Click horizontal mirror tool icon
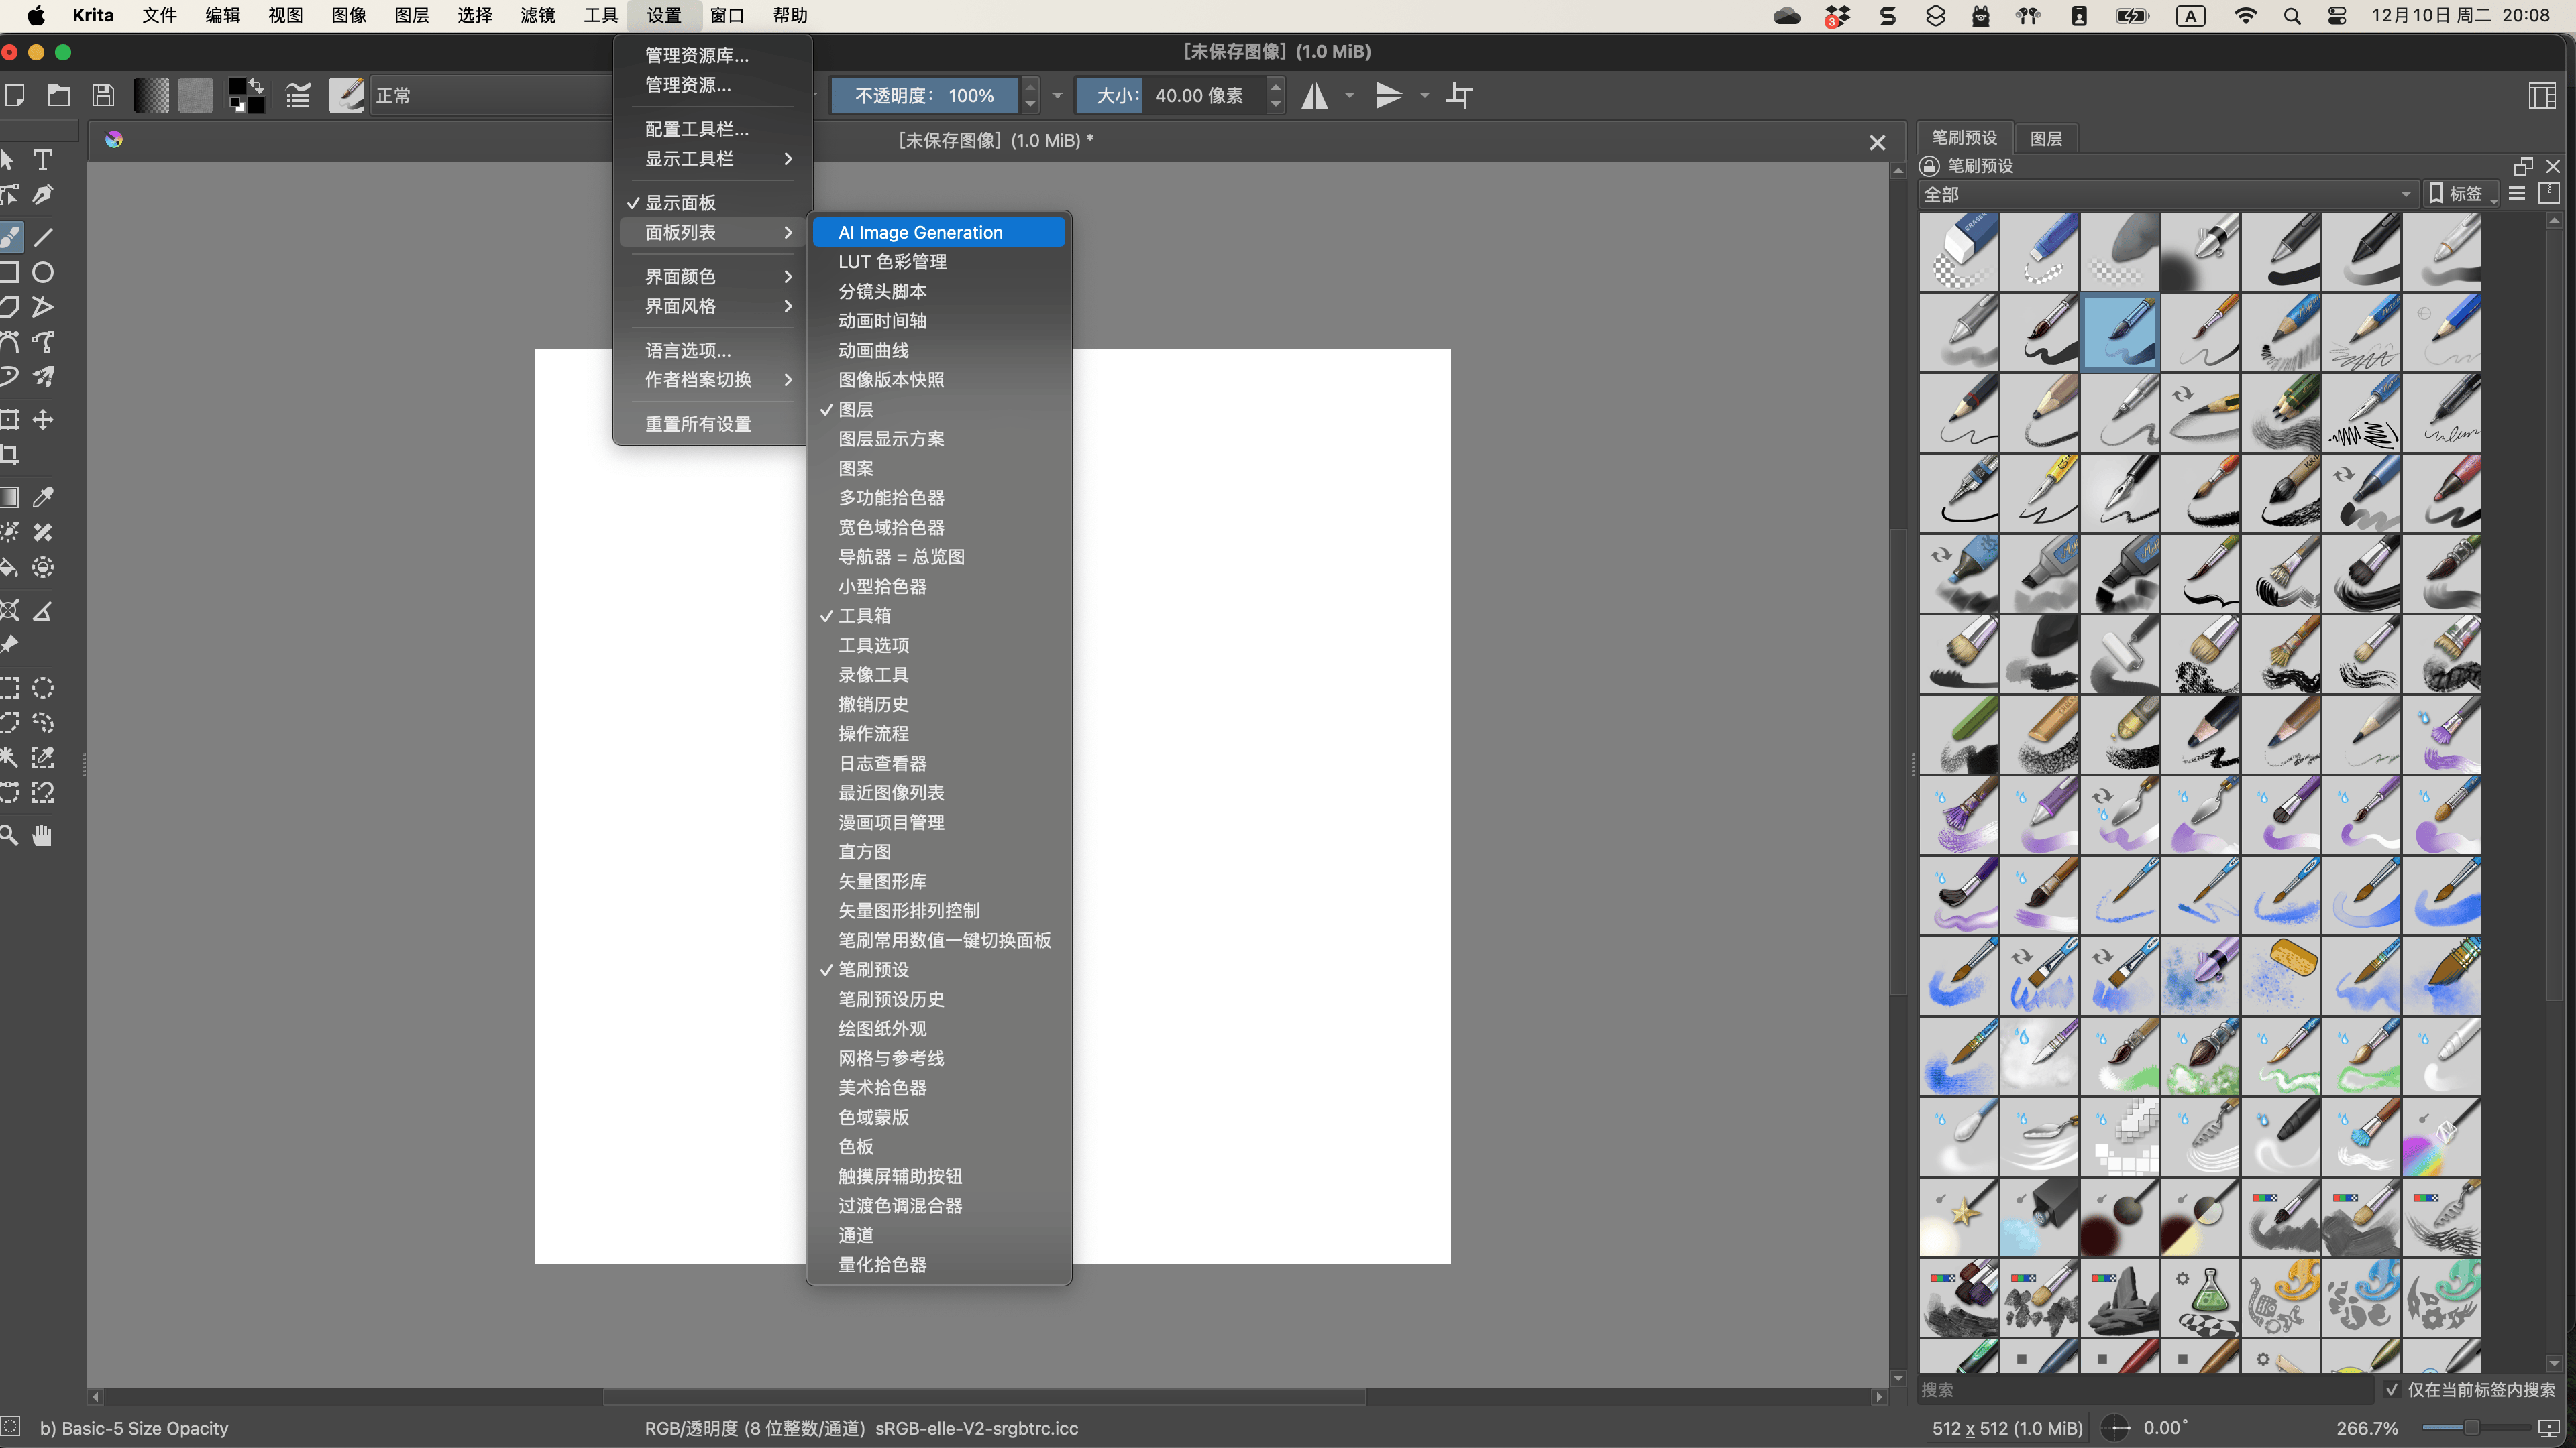Image resolution: width=2576 pixels, height=1448 pixels. (1314, 96)
